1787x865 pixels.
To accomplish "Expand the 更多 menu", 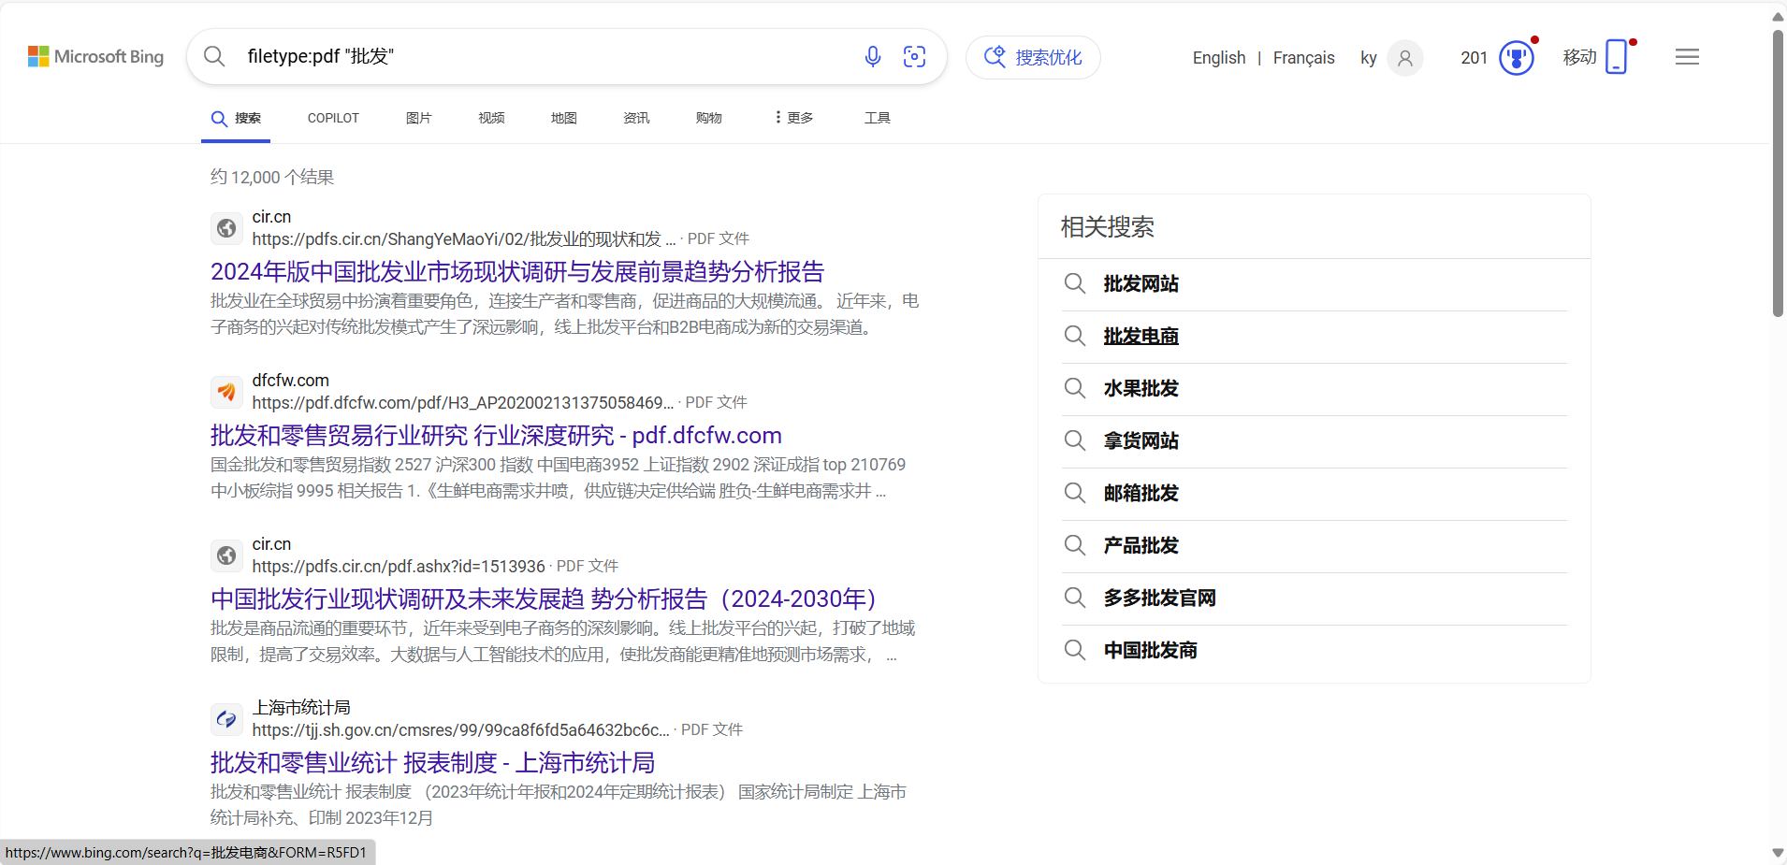I will point(793,118).
